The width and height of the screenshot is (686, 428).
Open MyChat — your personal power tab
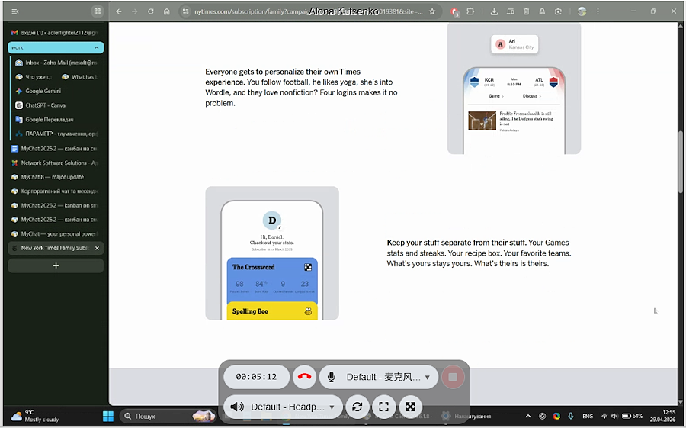[x=56, y=234]
